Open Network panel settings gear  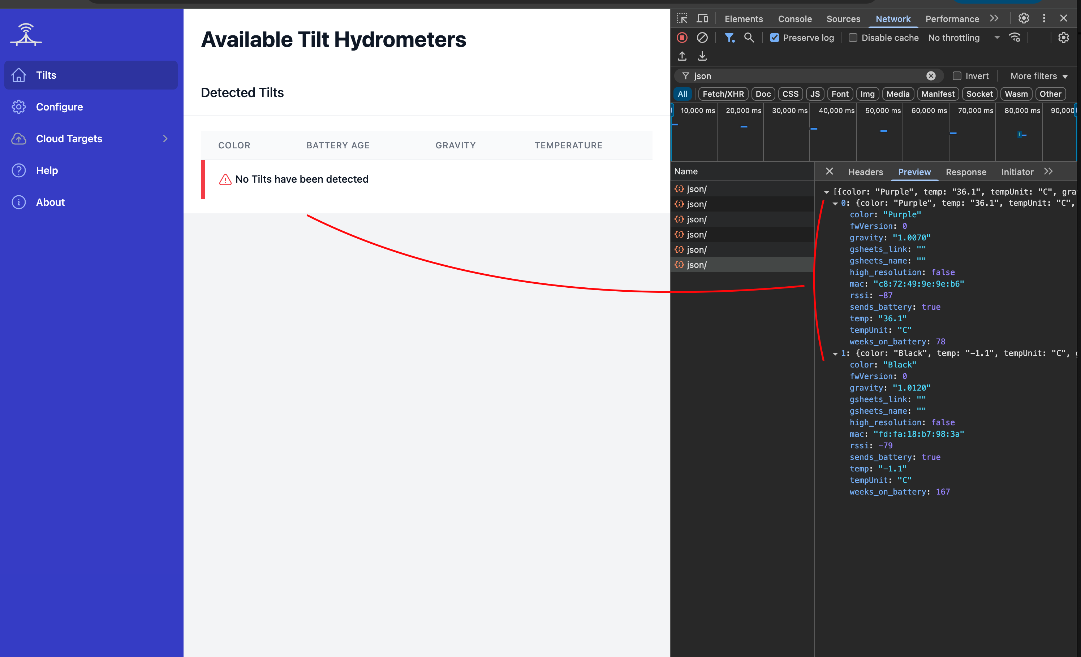pyautogui.click(x=1063, y=38)
